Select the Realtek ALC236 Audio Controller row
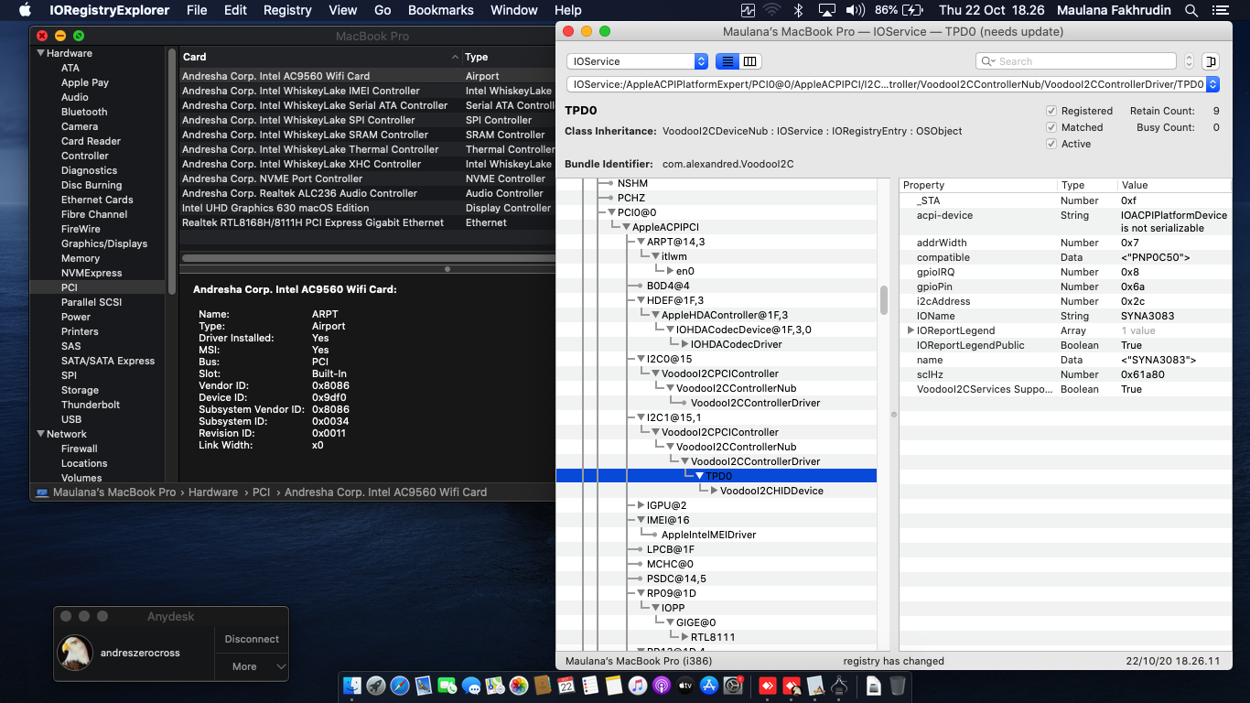1250x703 pixels. point(367,193)
